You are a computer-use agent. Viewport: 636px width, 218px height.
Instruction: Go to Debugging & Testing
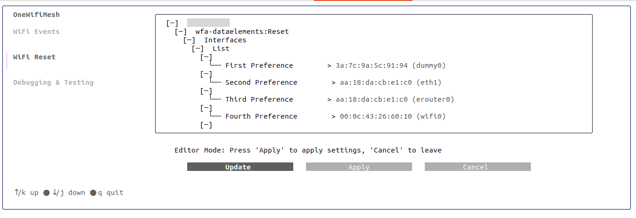click(x=53, y=82)
